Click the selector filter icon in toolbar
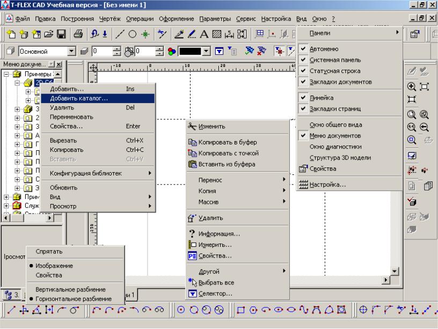 click(220, 51)
